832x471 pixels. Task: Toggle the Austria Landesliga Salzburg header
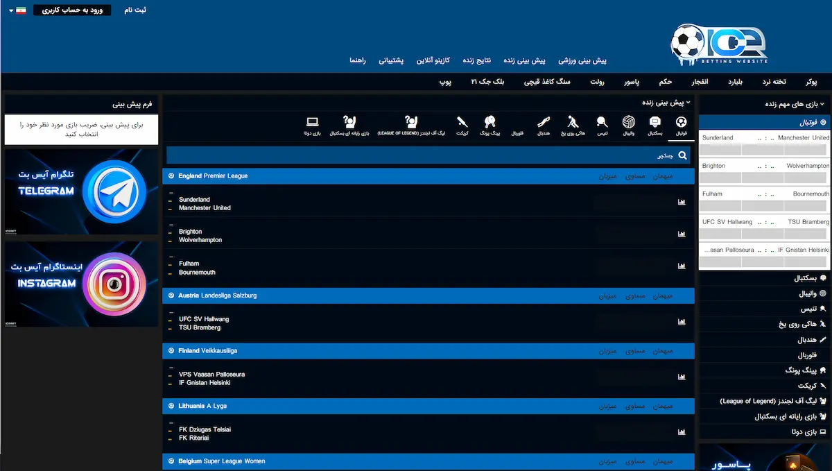(x=428, y=296)
